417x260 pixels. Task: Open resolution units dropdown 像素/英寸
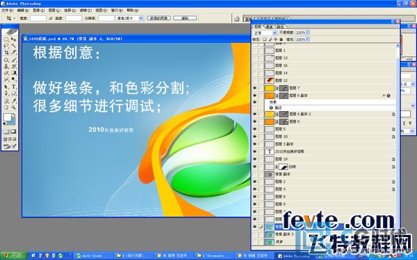pyautogui.click(x=141, y=18)
